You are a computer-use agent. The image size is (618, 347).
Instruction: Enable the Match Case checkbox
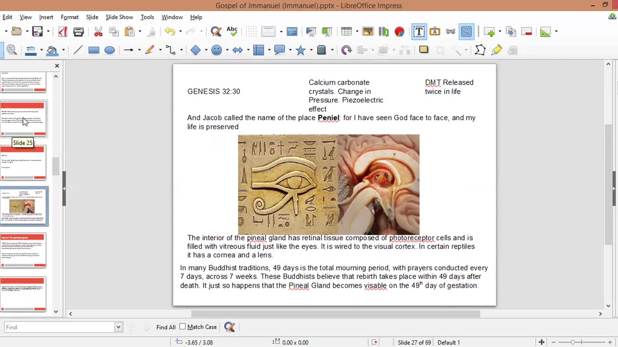[x=183, y=327]
